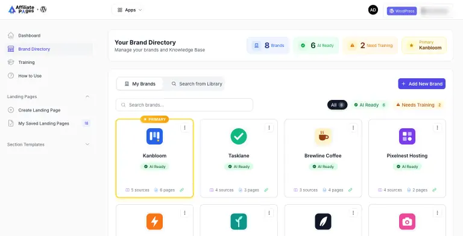Click Kanbloom AI Ready badge
Image resolution: width=463 pixels, height=236 pixels.
point(154,167)
